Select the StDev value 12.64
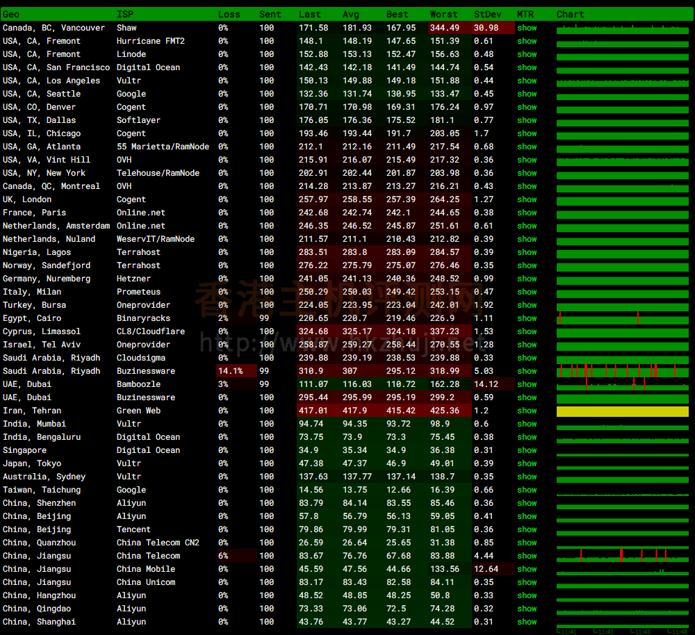This screenshot has width=695, height=635. (x=486, y=569)
